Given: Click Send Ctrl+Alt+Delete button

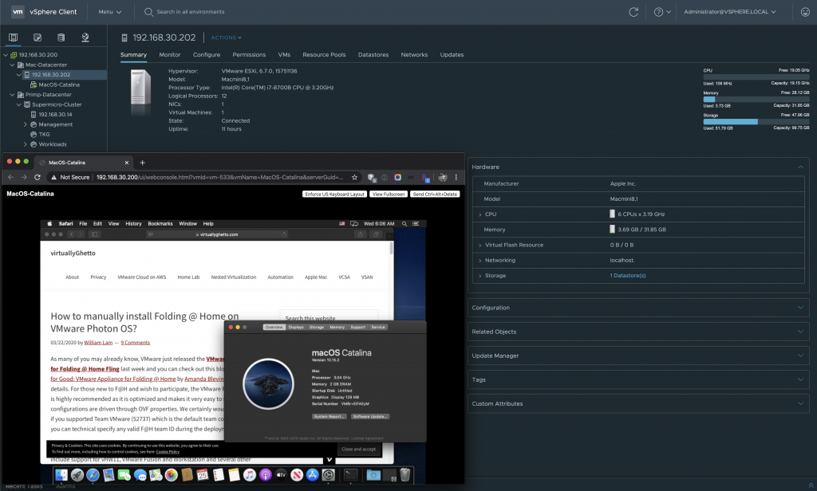Looking at the screenshot, I should tap(435, 194).
